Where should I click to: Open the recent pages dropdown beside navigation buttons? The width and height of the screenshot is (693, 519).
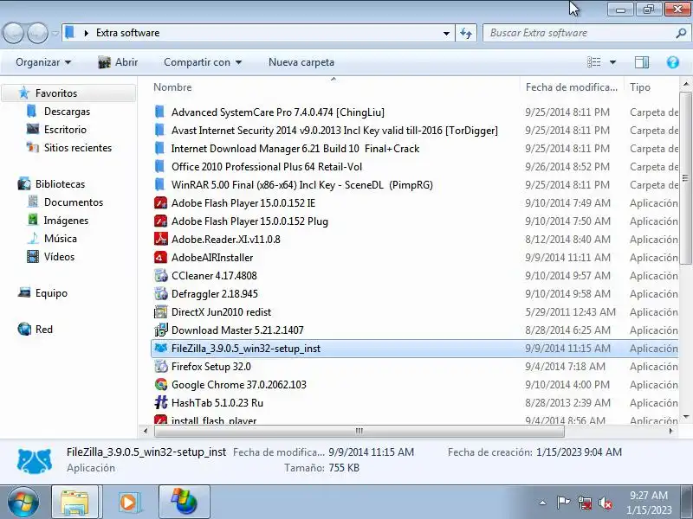(55, 33)
